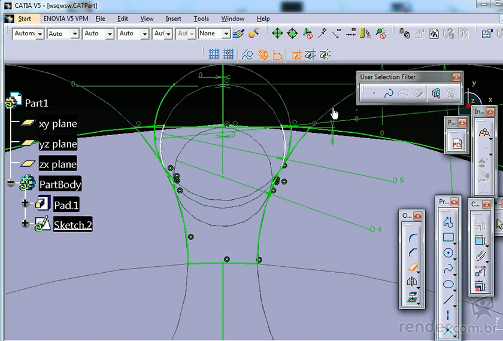Pick the Circle sketch tool

click(448, 253)
